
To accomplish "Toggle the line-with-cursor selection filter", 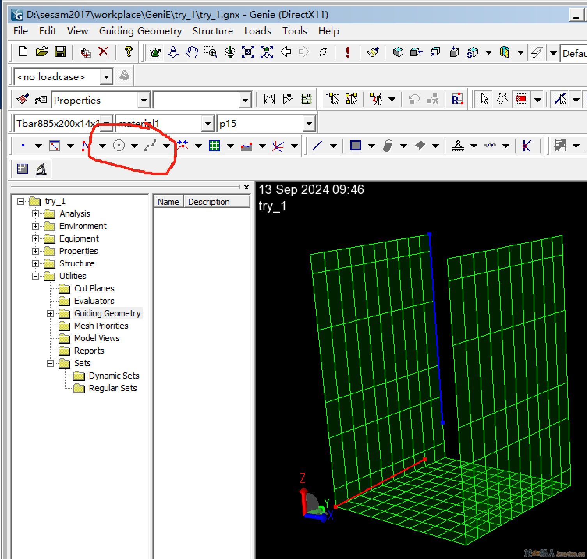I will (560, 99).
